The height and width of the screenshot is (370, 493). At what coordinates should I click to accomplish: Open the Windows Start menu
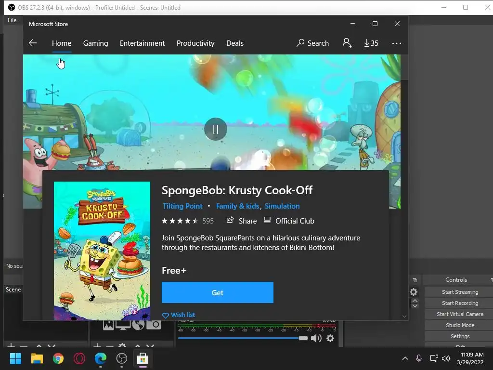[15, 358]
